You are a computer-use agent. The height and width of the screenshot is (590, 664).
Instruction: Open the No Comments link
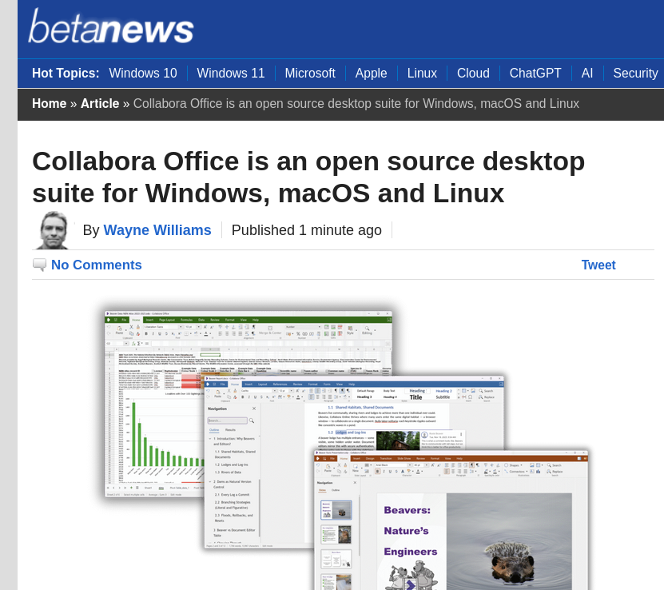tap(96, 265)
